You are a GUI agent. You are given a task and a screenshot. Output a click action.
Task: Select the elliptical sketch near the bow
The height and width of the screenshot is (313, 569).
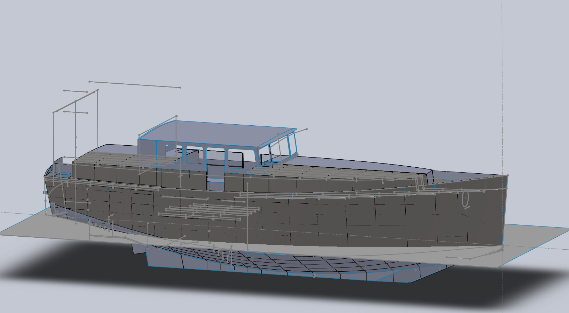pos(465,198)
